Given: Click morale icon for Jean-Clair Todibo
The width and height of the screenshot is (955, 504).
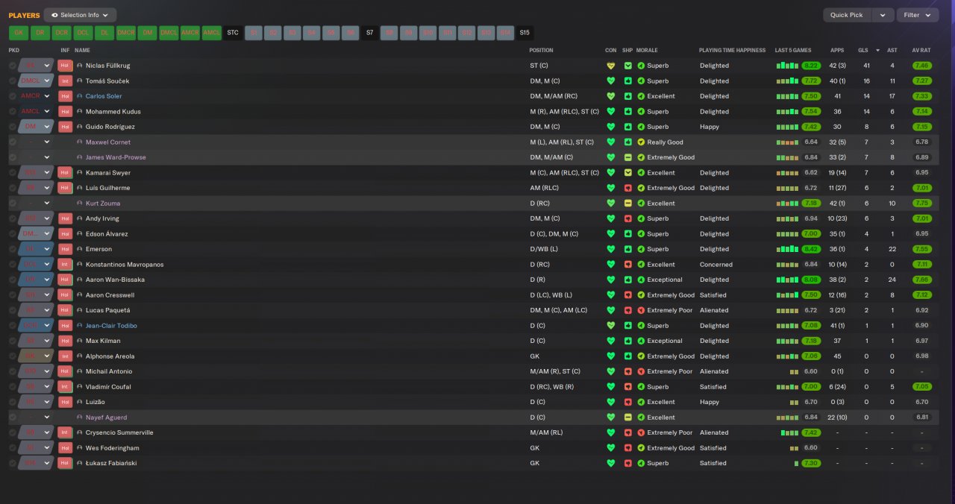Looking at the screenshot, I should (641, 326).
